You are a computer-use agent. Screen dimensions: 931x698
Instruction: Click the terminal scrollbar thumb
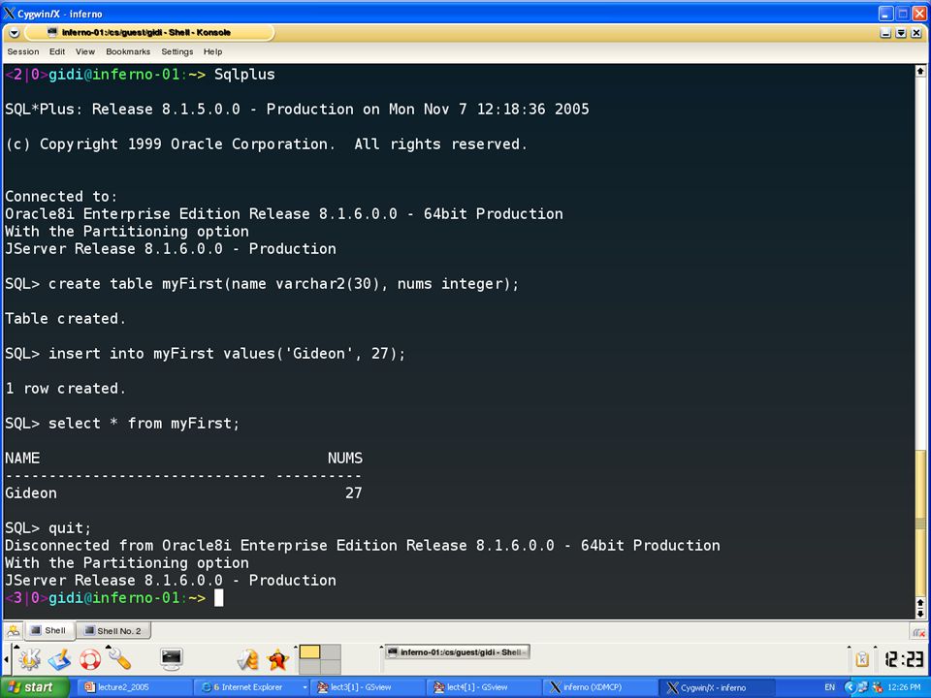pos(919,523)
